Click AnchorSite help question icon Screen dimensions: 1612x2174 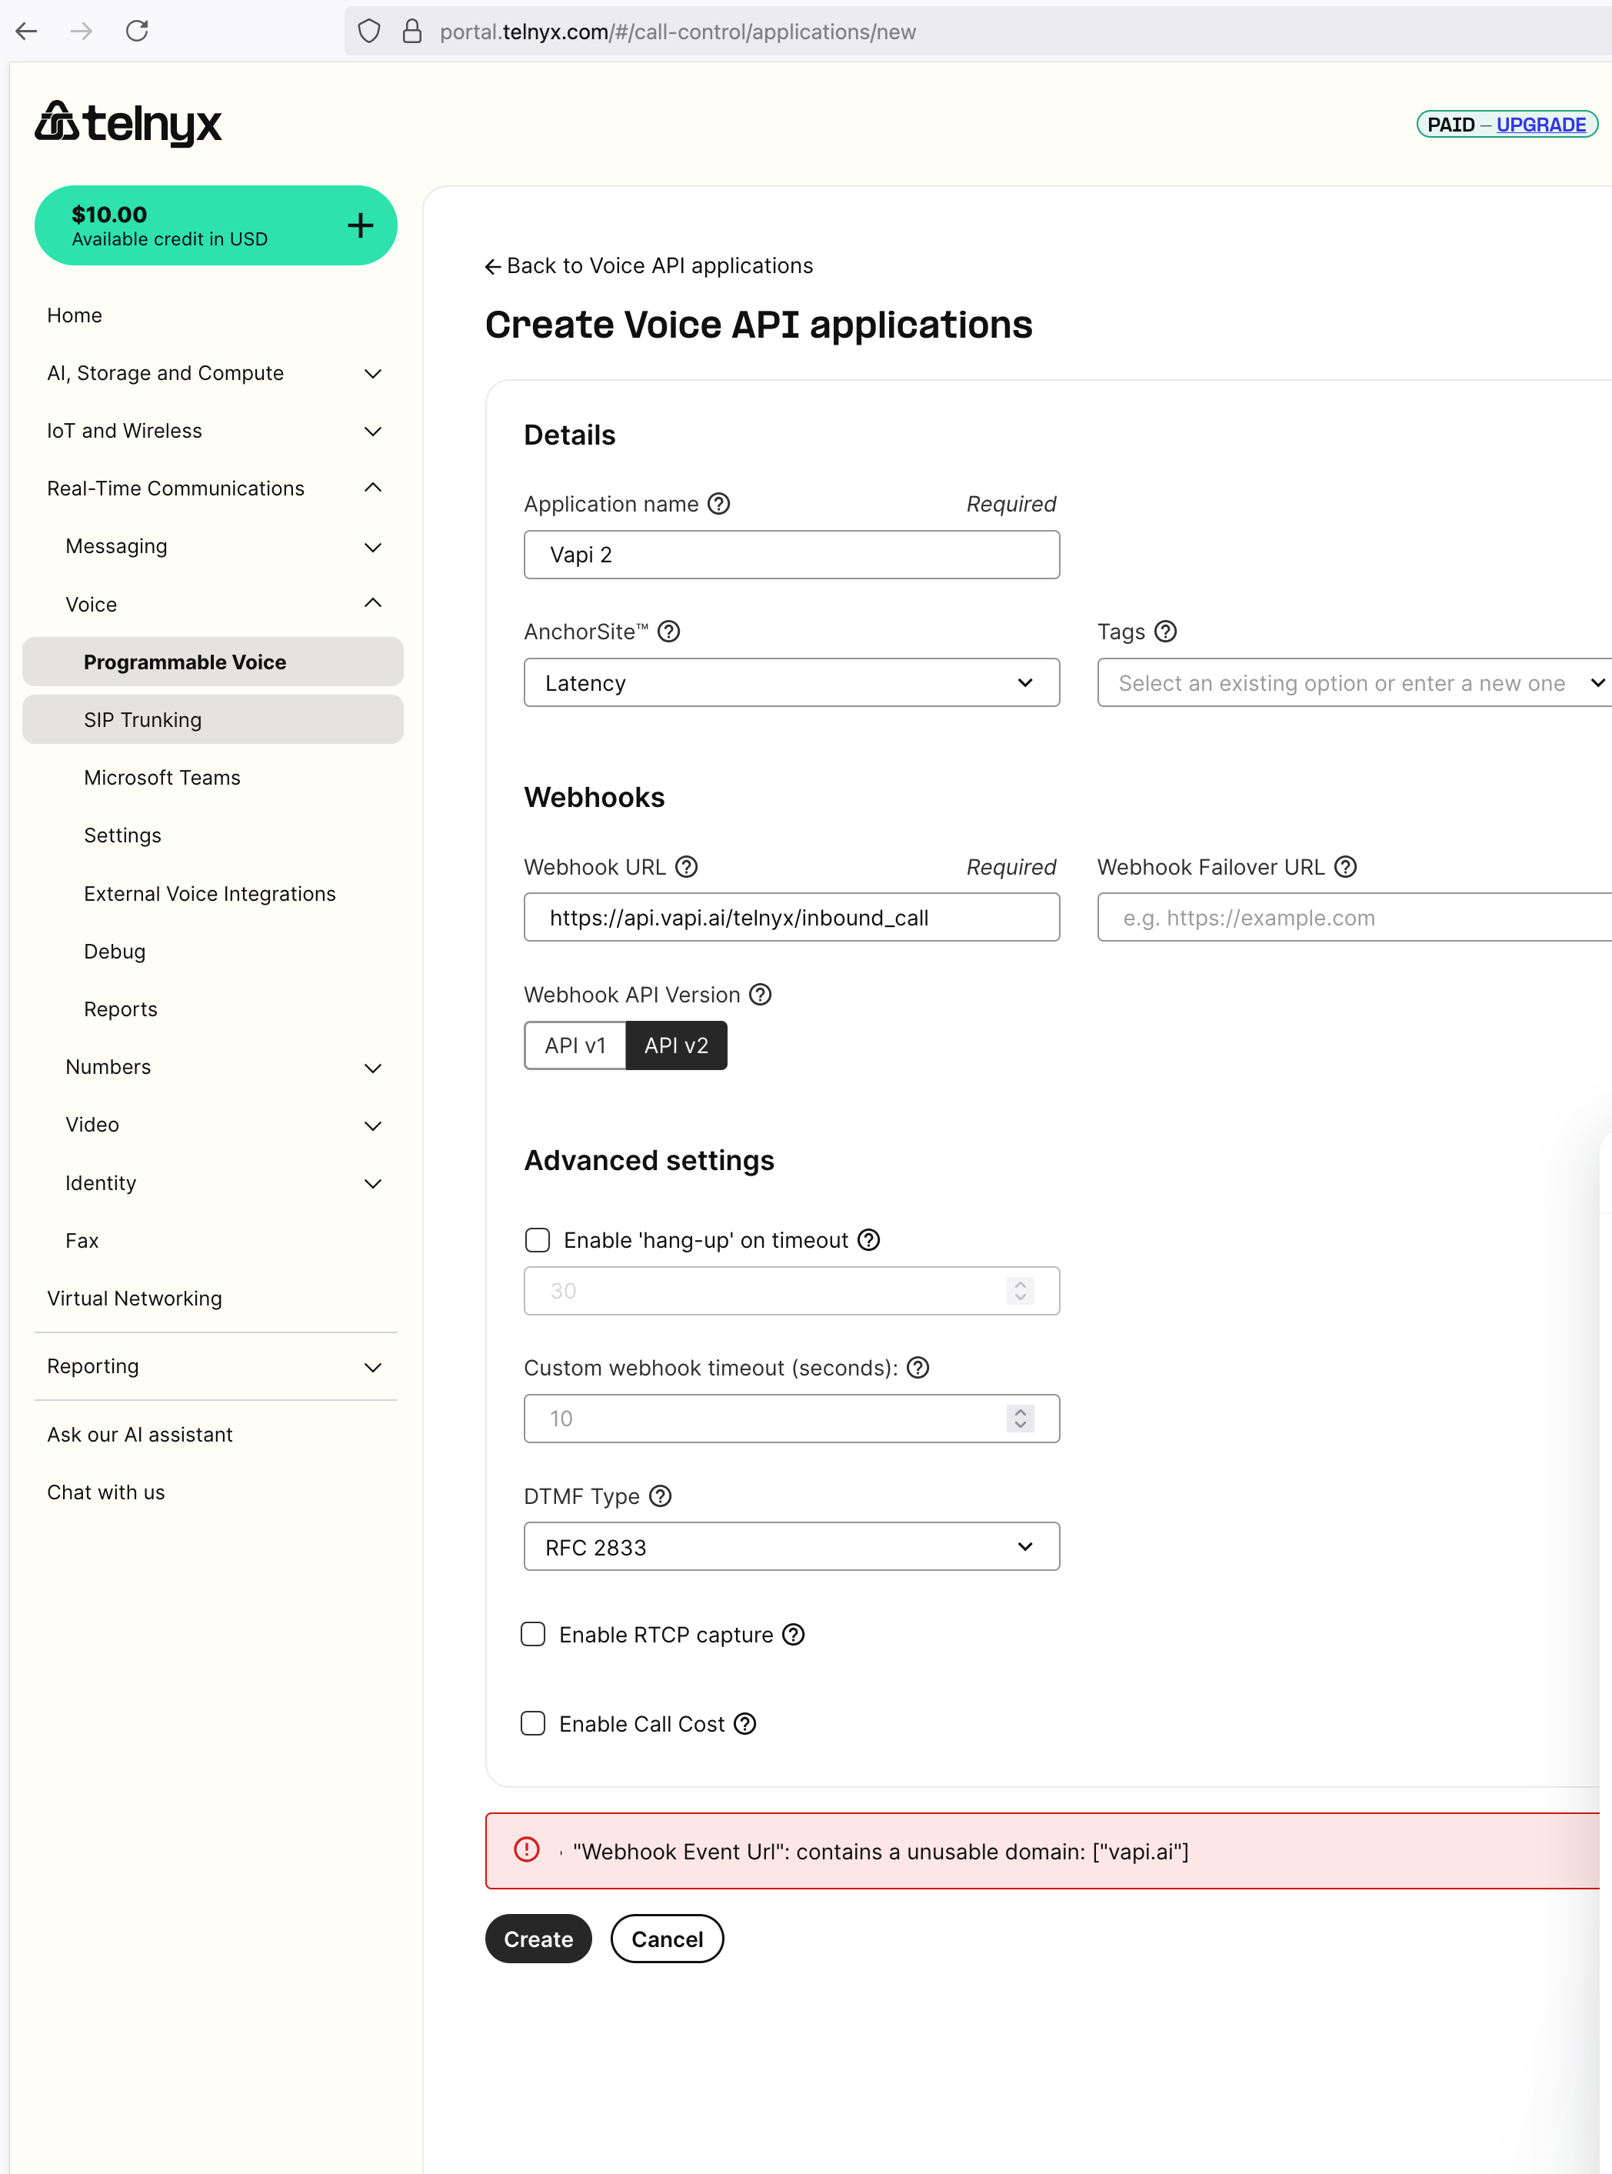click(x=668, y=632)
